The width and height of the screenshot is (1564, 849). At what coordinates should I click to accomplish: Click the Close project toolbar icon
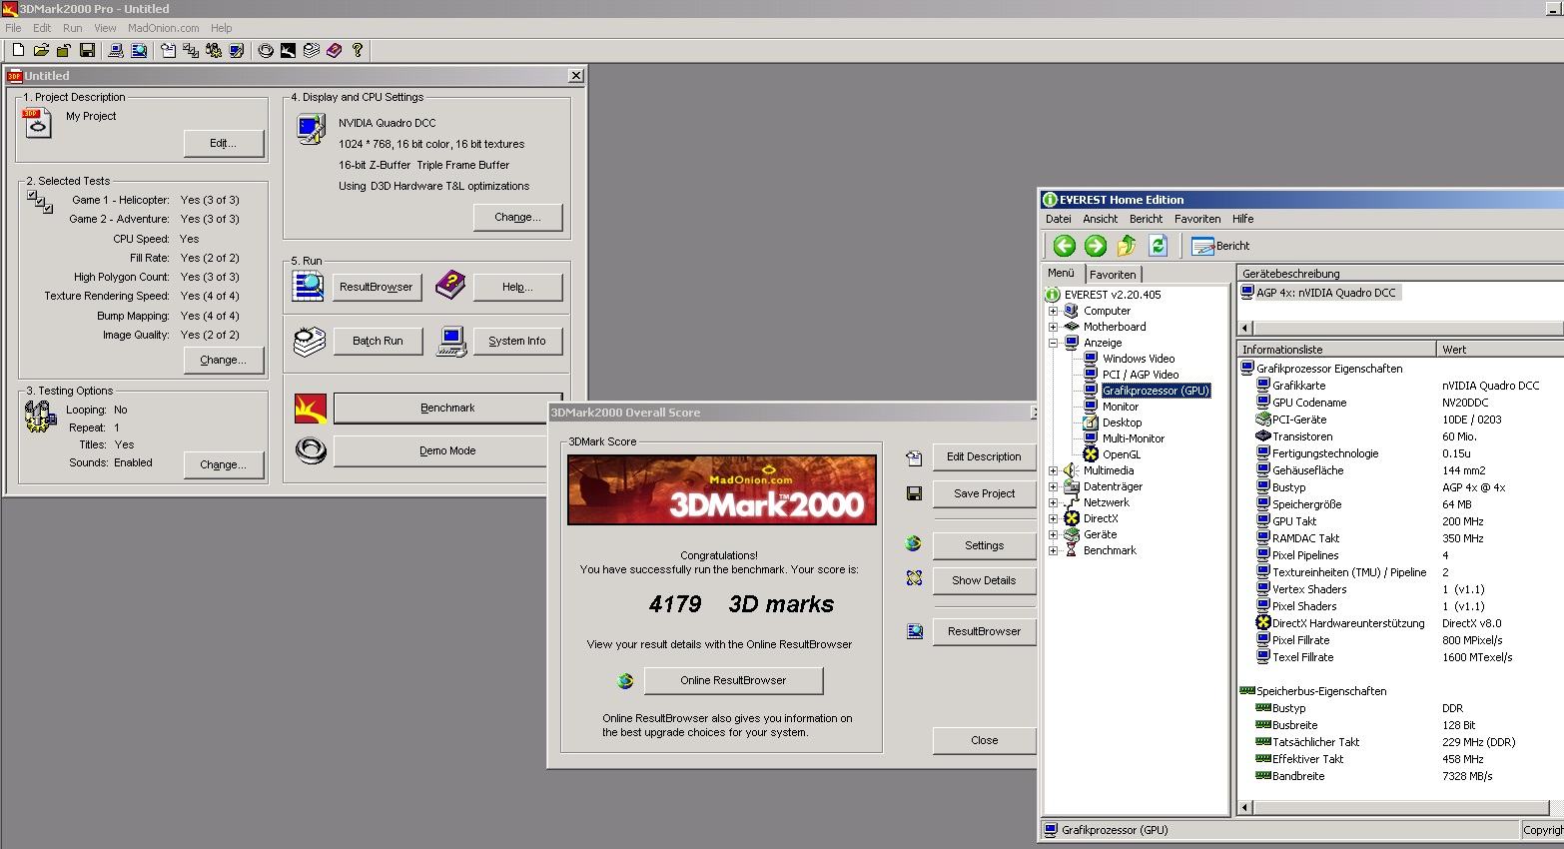(64, 50)
